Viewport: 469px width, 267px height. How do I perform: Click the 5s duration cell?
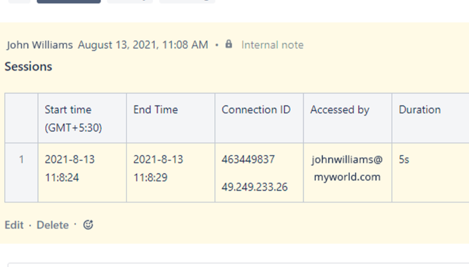[404, 160]
